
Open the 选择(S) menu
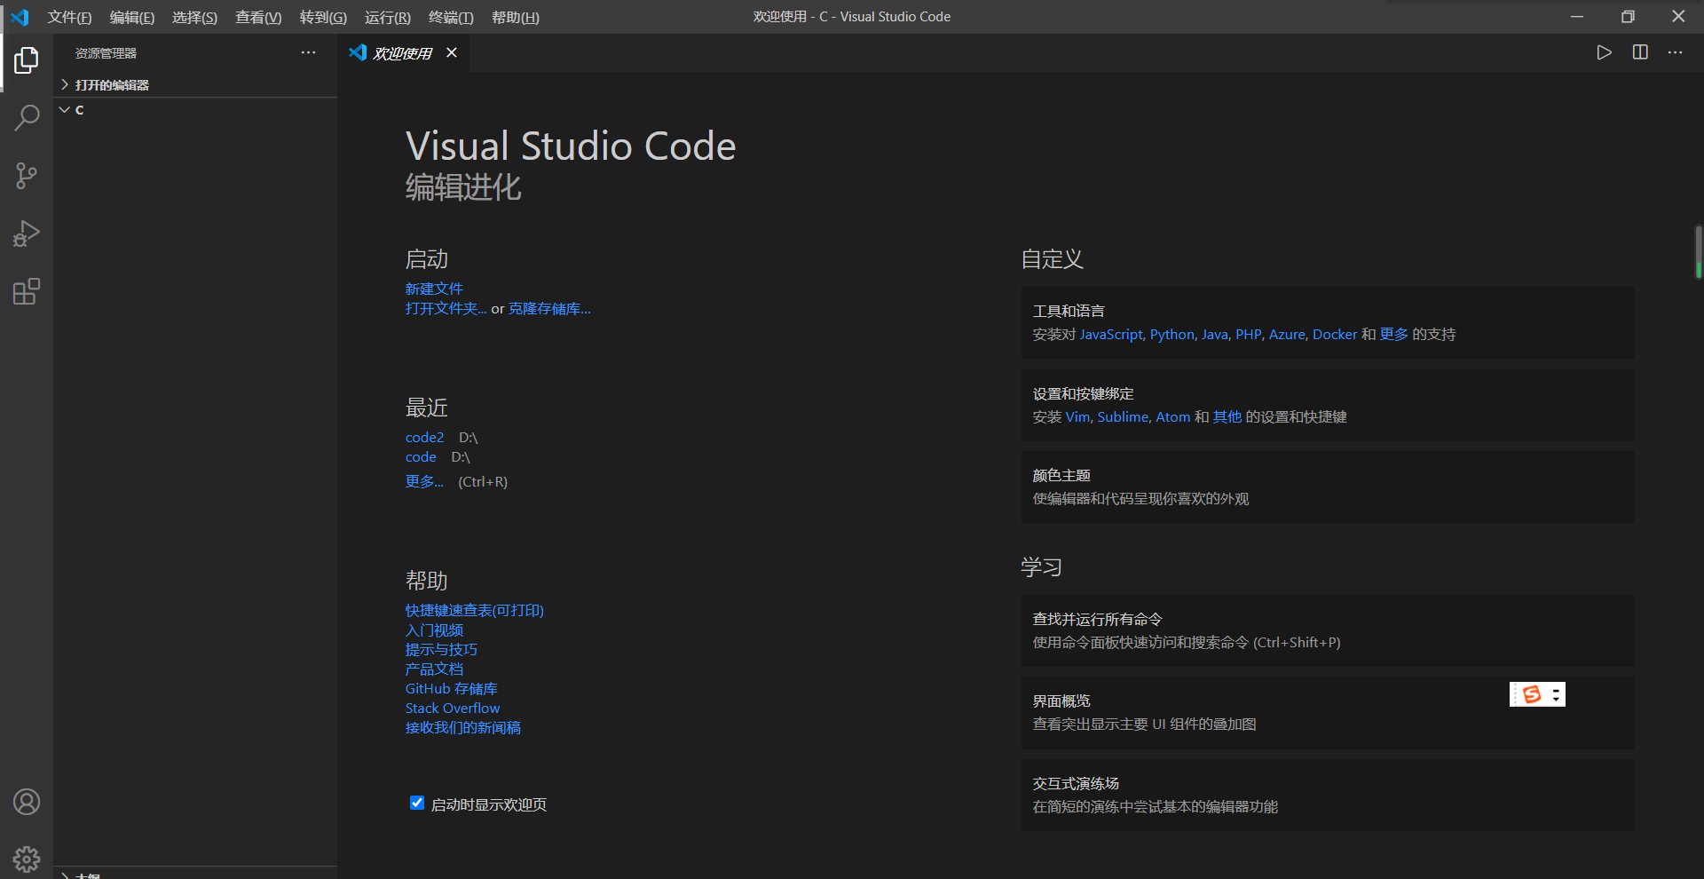tap(194, 17)
